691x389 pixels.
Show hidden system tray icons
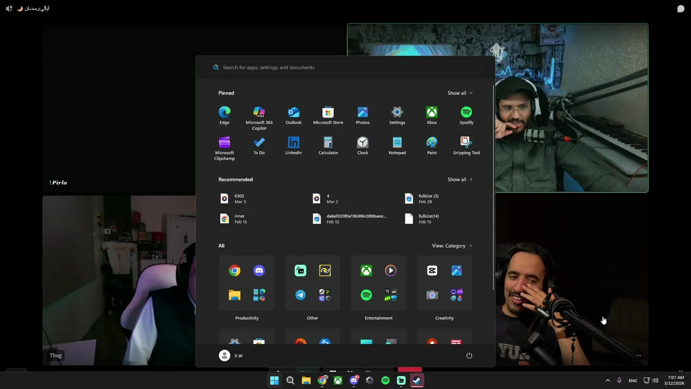tap(607, 380)
